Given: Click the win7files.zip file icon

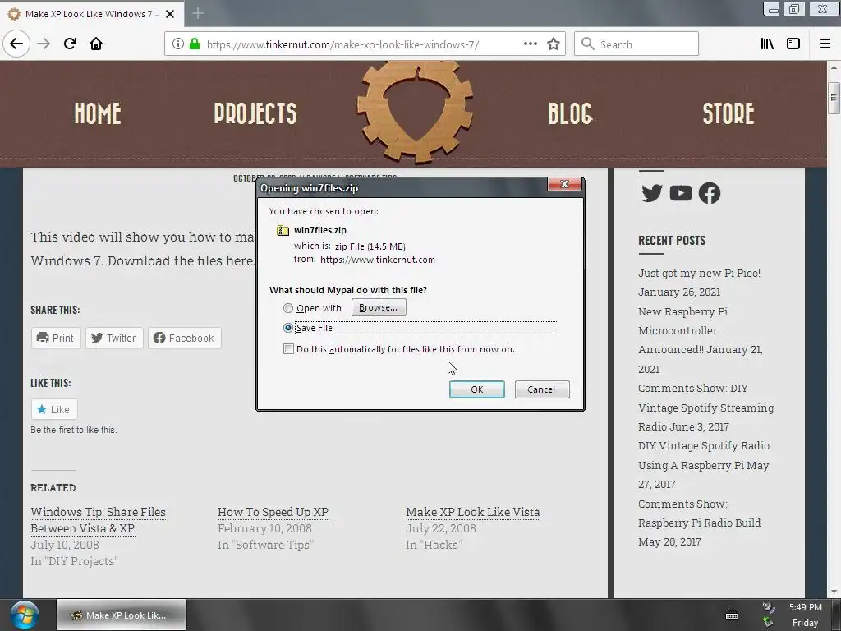Looking at the screenshot, I should [x=283, y=230].
